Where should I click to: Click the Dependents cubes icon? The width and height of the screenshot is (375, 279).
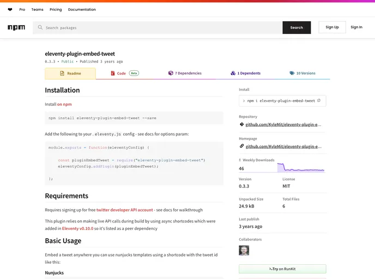[233, 73]
